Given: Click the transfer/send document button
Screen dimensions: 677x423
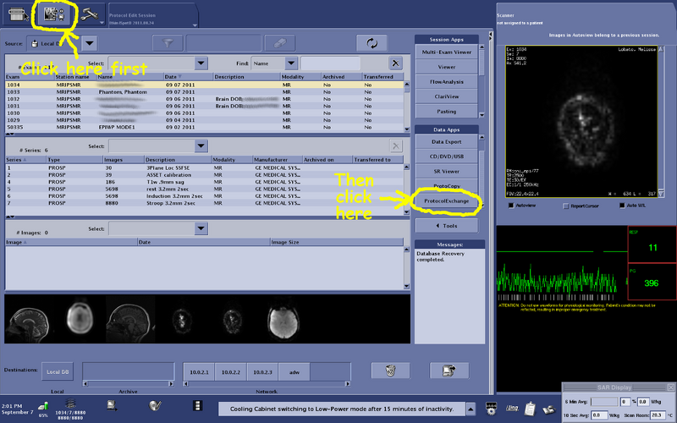Looking at the screenshot, I should coord(449,371).
